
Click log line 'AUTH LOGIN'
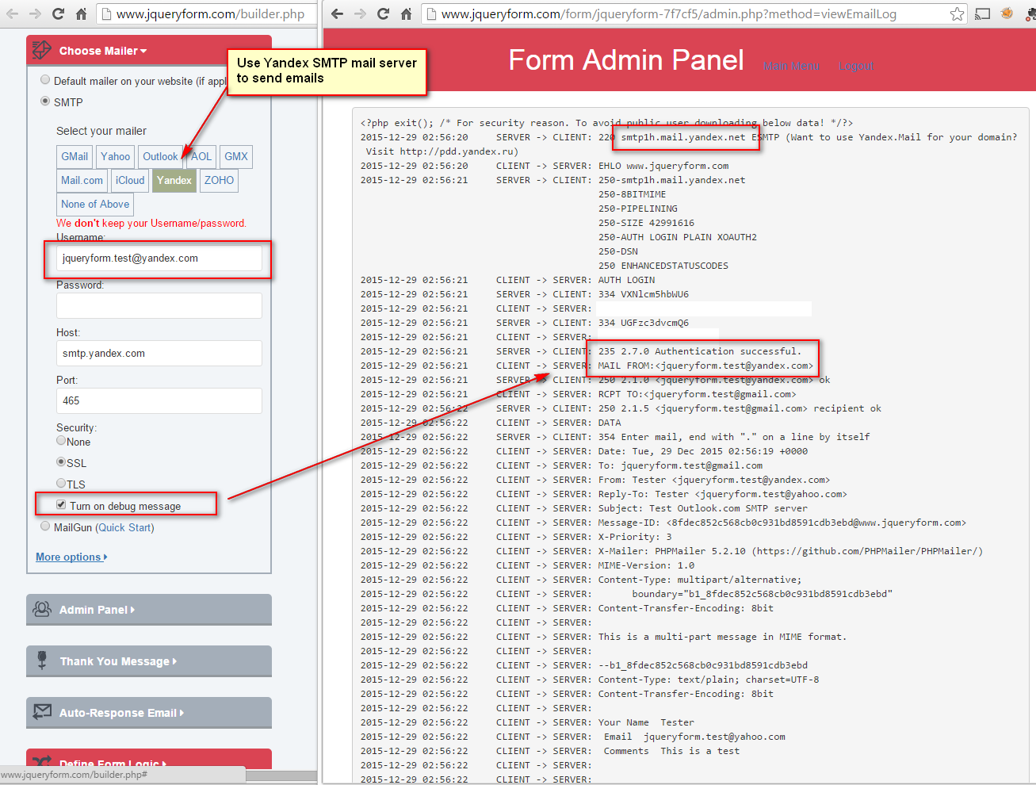[626, 280]
